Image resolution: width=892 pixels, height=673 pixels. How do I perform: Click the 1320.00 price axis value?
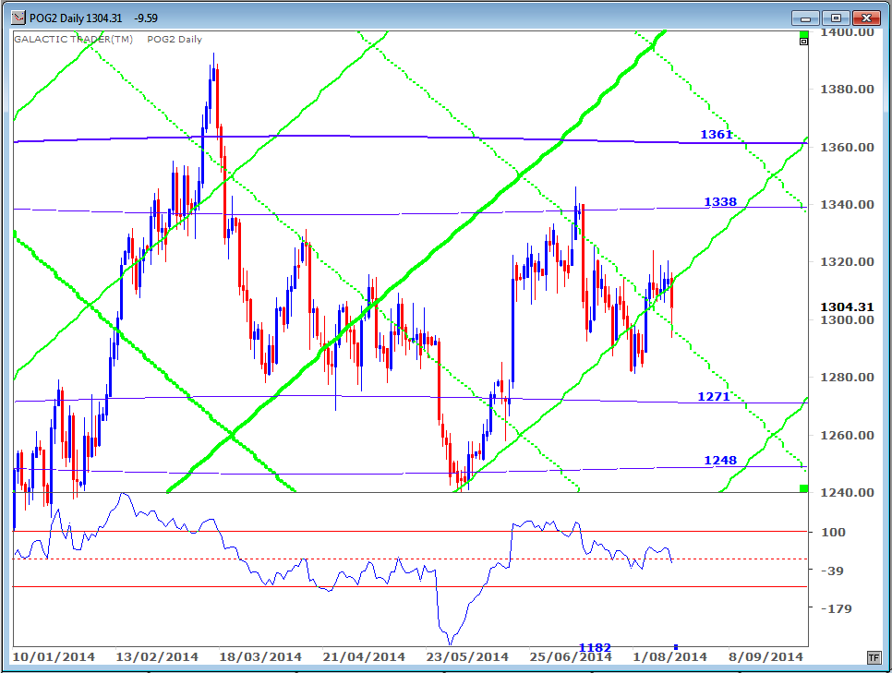click(847, 261)
